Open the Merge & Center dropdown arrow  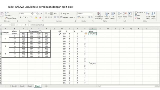(74, 17)
